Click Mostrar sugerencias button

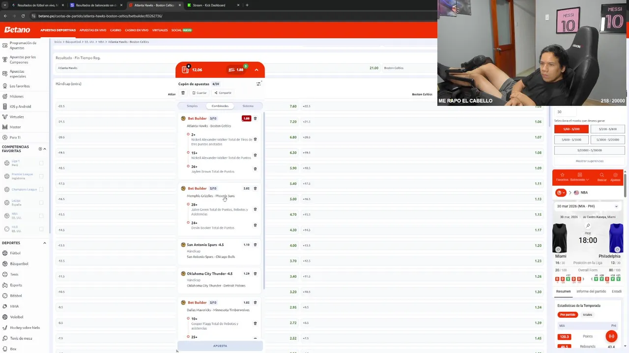pyautogui.click(x=589, y=161)
